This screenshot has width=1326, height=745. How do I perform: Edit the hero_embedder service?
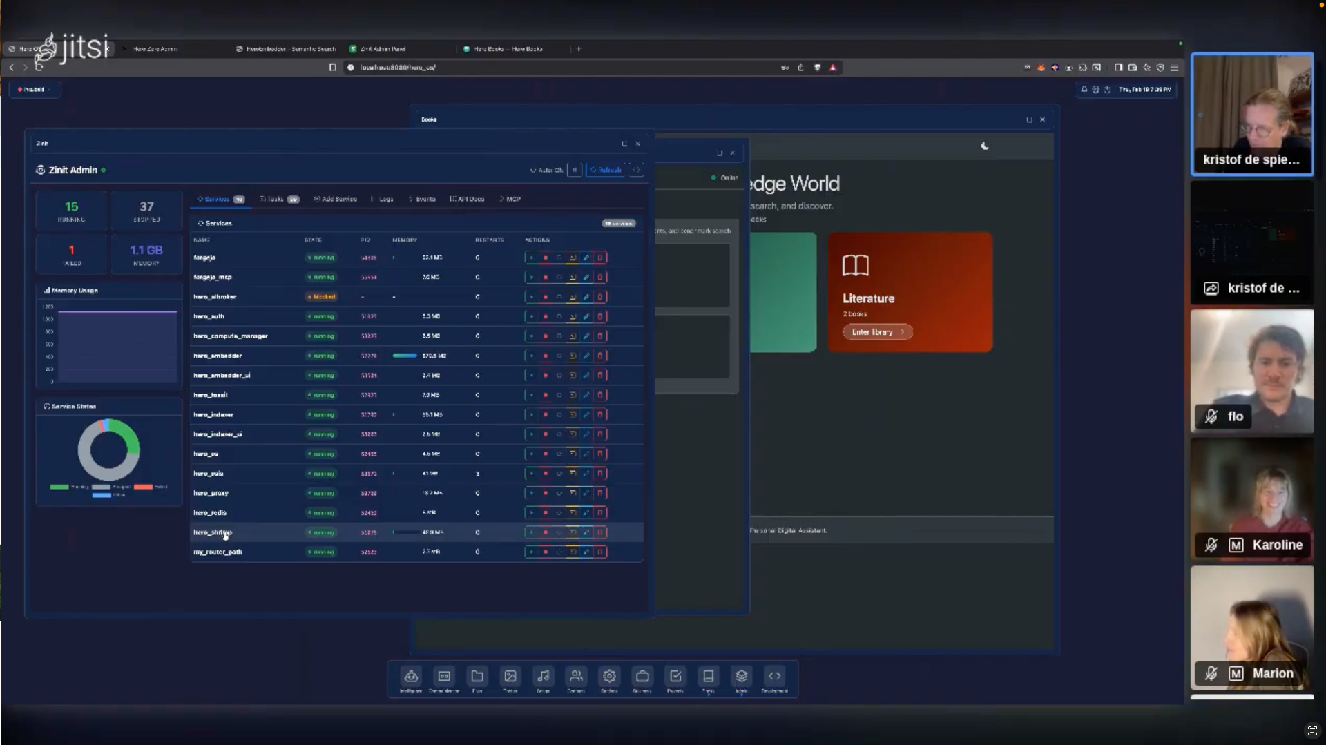(x=586, y=356)
